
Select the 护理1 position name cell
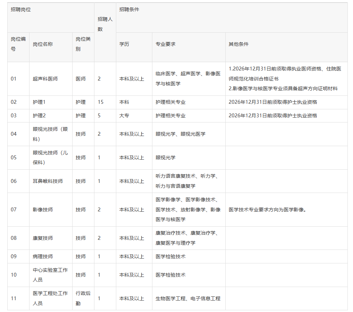pos(39,102)
